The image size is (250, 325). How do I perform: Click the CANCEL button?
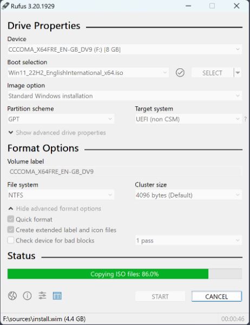tap(216, 296)
